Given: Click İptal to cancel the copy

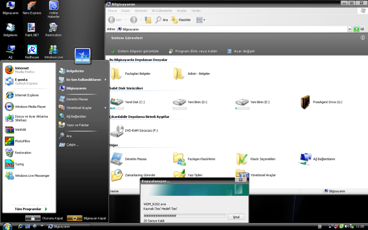Looking at the screenshot, I should 236,217.
